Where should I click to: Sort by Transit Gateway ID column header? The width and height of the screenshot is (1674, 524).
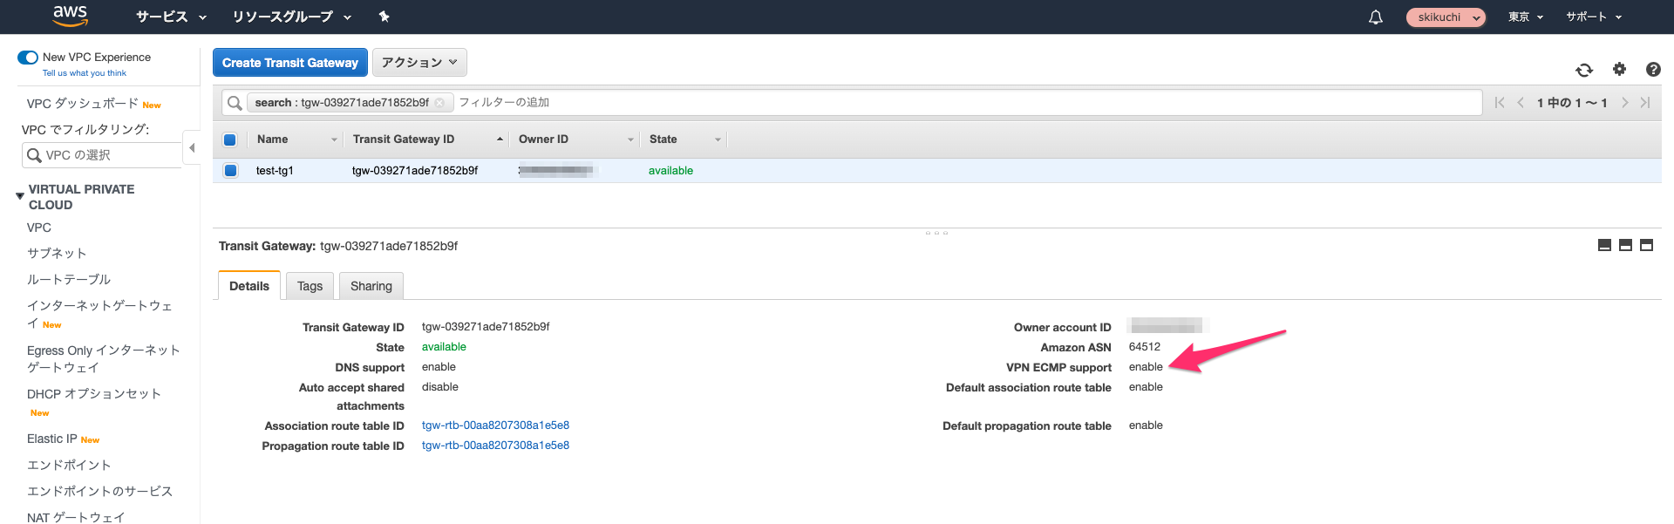pyautogui.click(x=426, y=140)
